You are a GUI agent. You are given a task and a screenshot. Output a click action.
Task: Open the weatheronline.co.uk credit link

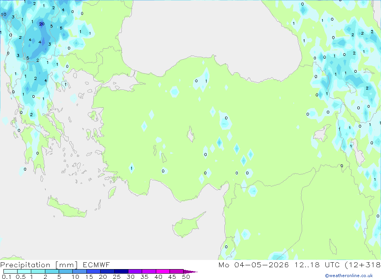pos(349,276)
